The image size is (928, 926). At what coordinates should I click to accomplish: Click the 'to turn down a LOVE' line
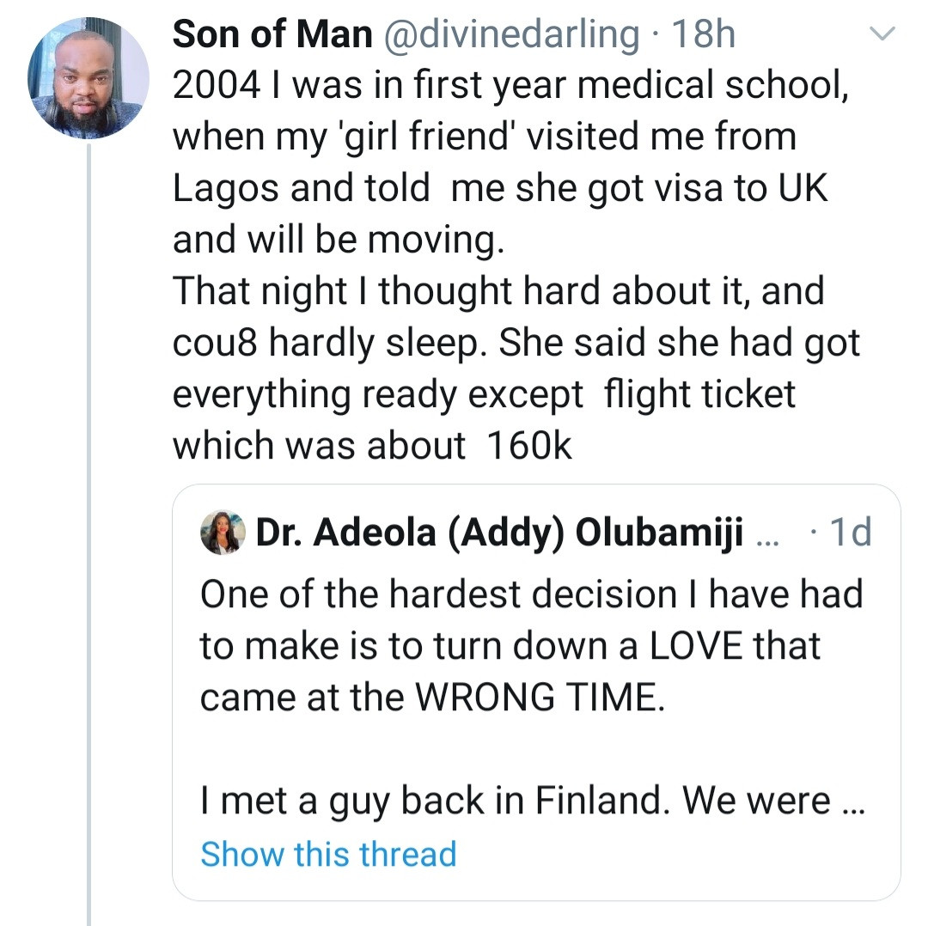click(510, 646)
